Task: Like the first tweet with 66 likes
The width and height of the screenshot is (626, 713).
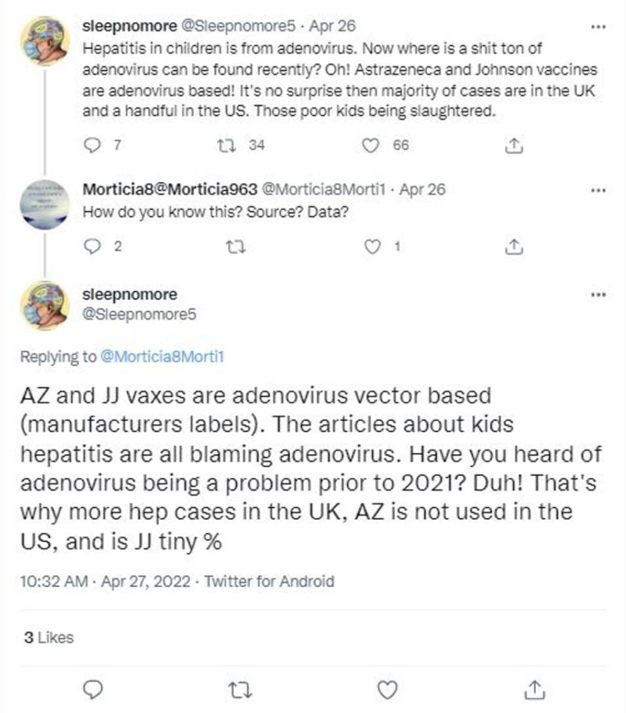Action: (x=370, y=145)
